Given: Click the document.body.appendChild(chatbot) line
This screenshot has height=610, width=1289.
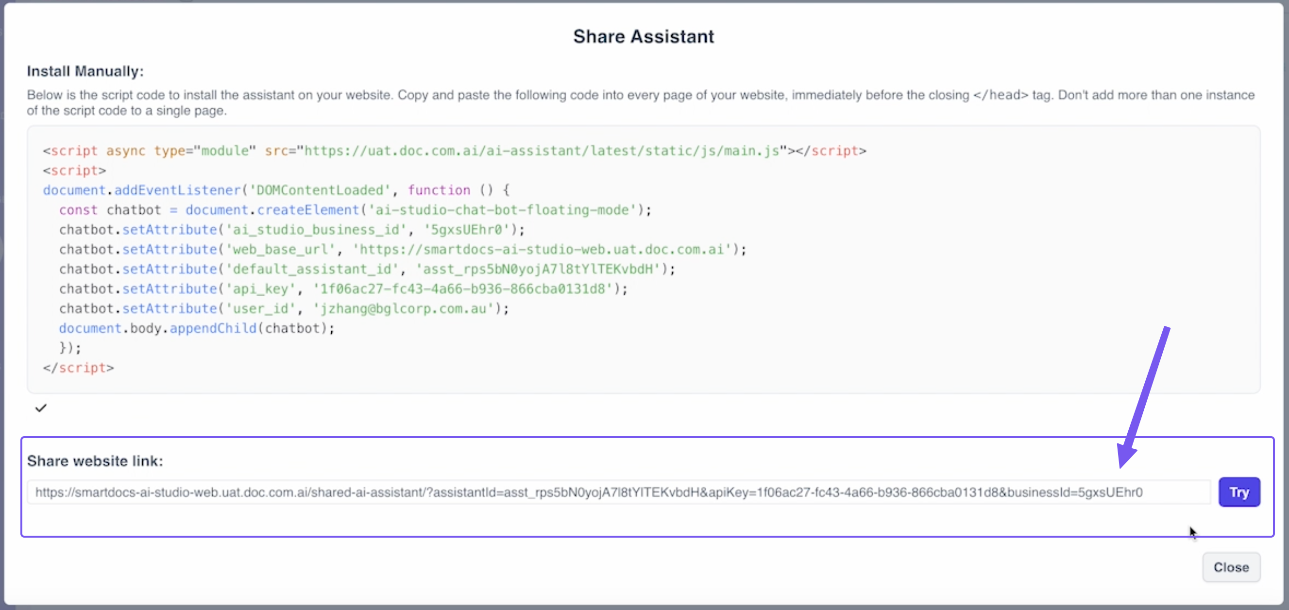Looking at the screenshot, I should pos(197,328).
